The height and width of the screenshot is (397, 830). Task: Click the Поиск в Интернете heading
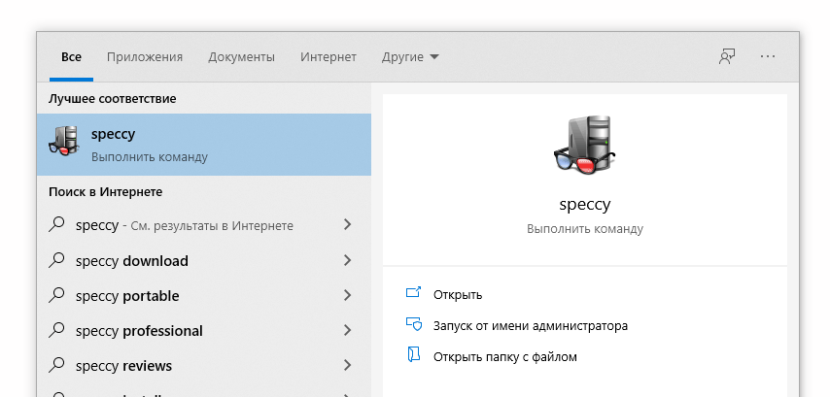tap(105, 192)
